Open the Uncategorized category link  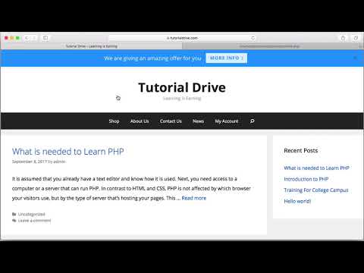click(x=32, y=214)
